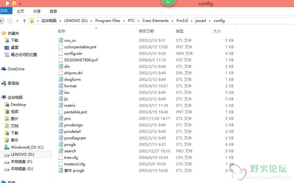Select the iso file icon

click(x=61, y=92)
